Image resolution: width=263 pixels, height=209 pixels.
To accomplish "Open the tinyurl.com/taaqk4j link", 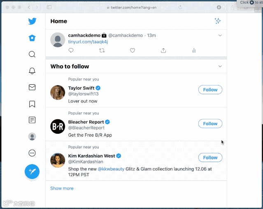I will (88, 42).
